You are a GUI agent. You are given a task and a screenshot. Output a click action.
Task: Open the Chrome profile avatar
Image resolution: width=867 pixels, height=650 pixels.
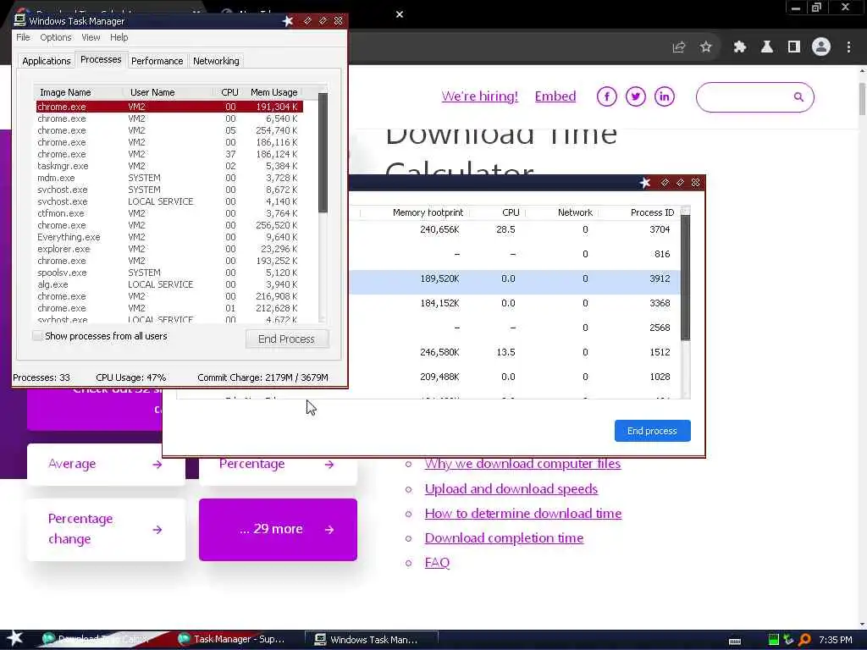click(x=821, y=47)
